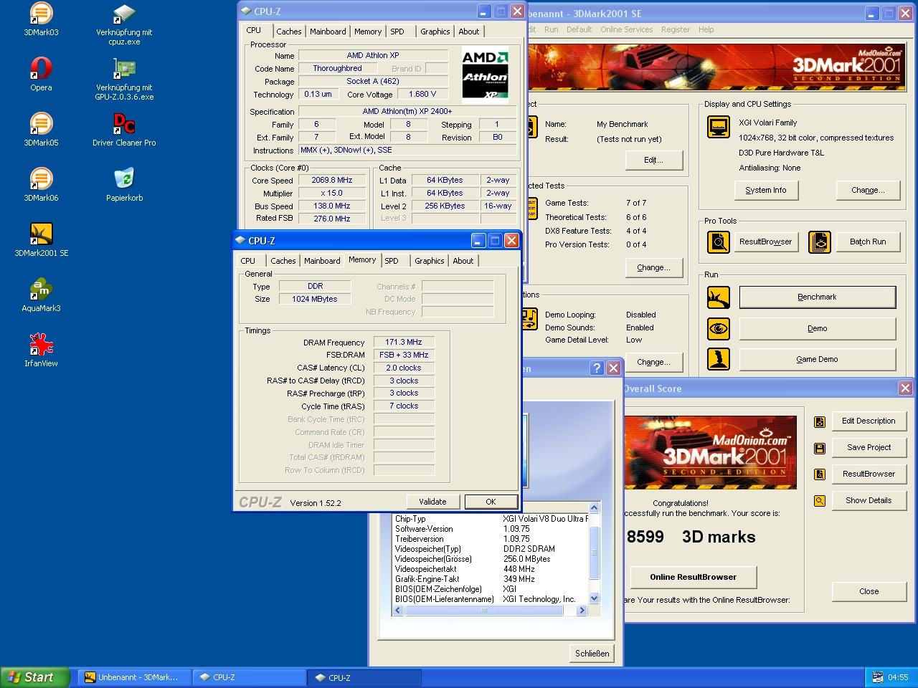Click the ResultBrowser magnifier icon in Pro Tools
Screen dimensions: 918x688
pos(718,242)
